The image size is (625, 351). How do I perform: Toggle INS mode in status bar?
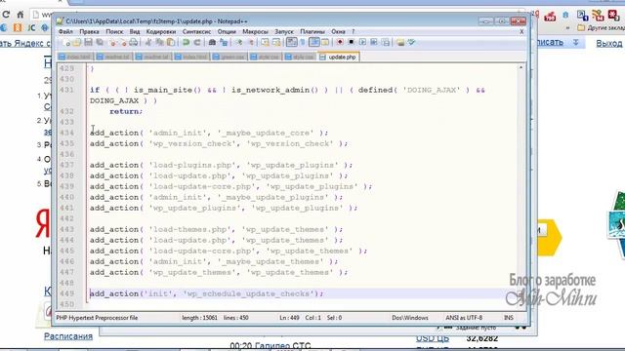pyautogui.click(x=509, y=318)
